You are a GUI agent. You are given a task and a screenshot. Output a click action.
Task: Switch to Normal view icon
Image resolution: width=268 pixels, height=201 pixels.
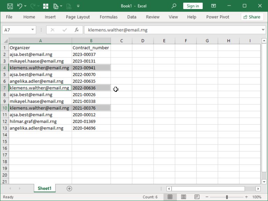(x=170, y=197)
